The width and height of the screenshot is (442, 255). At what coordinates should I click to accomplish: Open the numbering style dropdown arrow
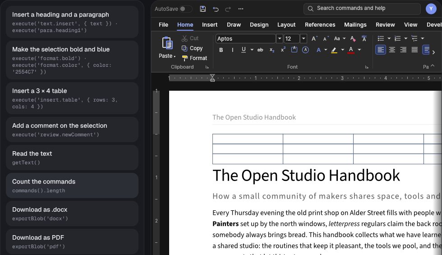(405, 38)
